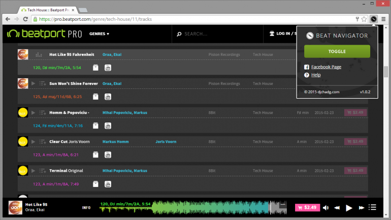Add Clear Cut to queue
This screenshot has width=391, height=220.
42,142
